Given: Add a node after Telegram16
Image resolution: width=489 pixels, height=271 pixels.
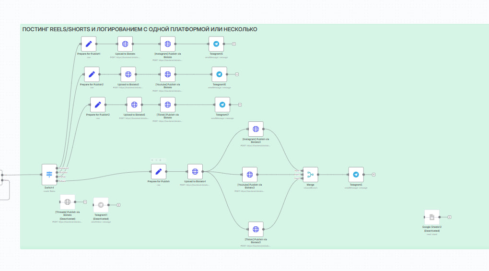Looking at the screenshot, I should tap(237, 74).
